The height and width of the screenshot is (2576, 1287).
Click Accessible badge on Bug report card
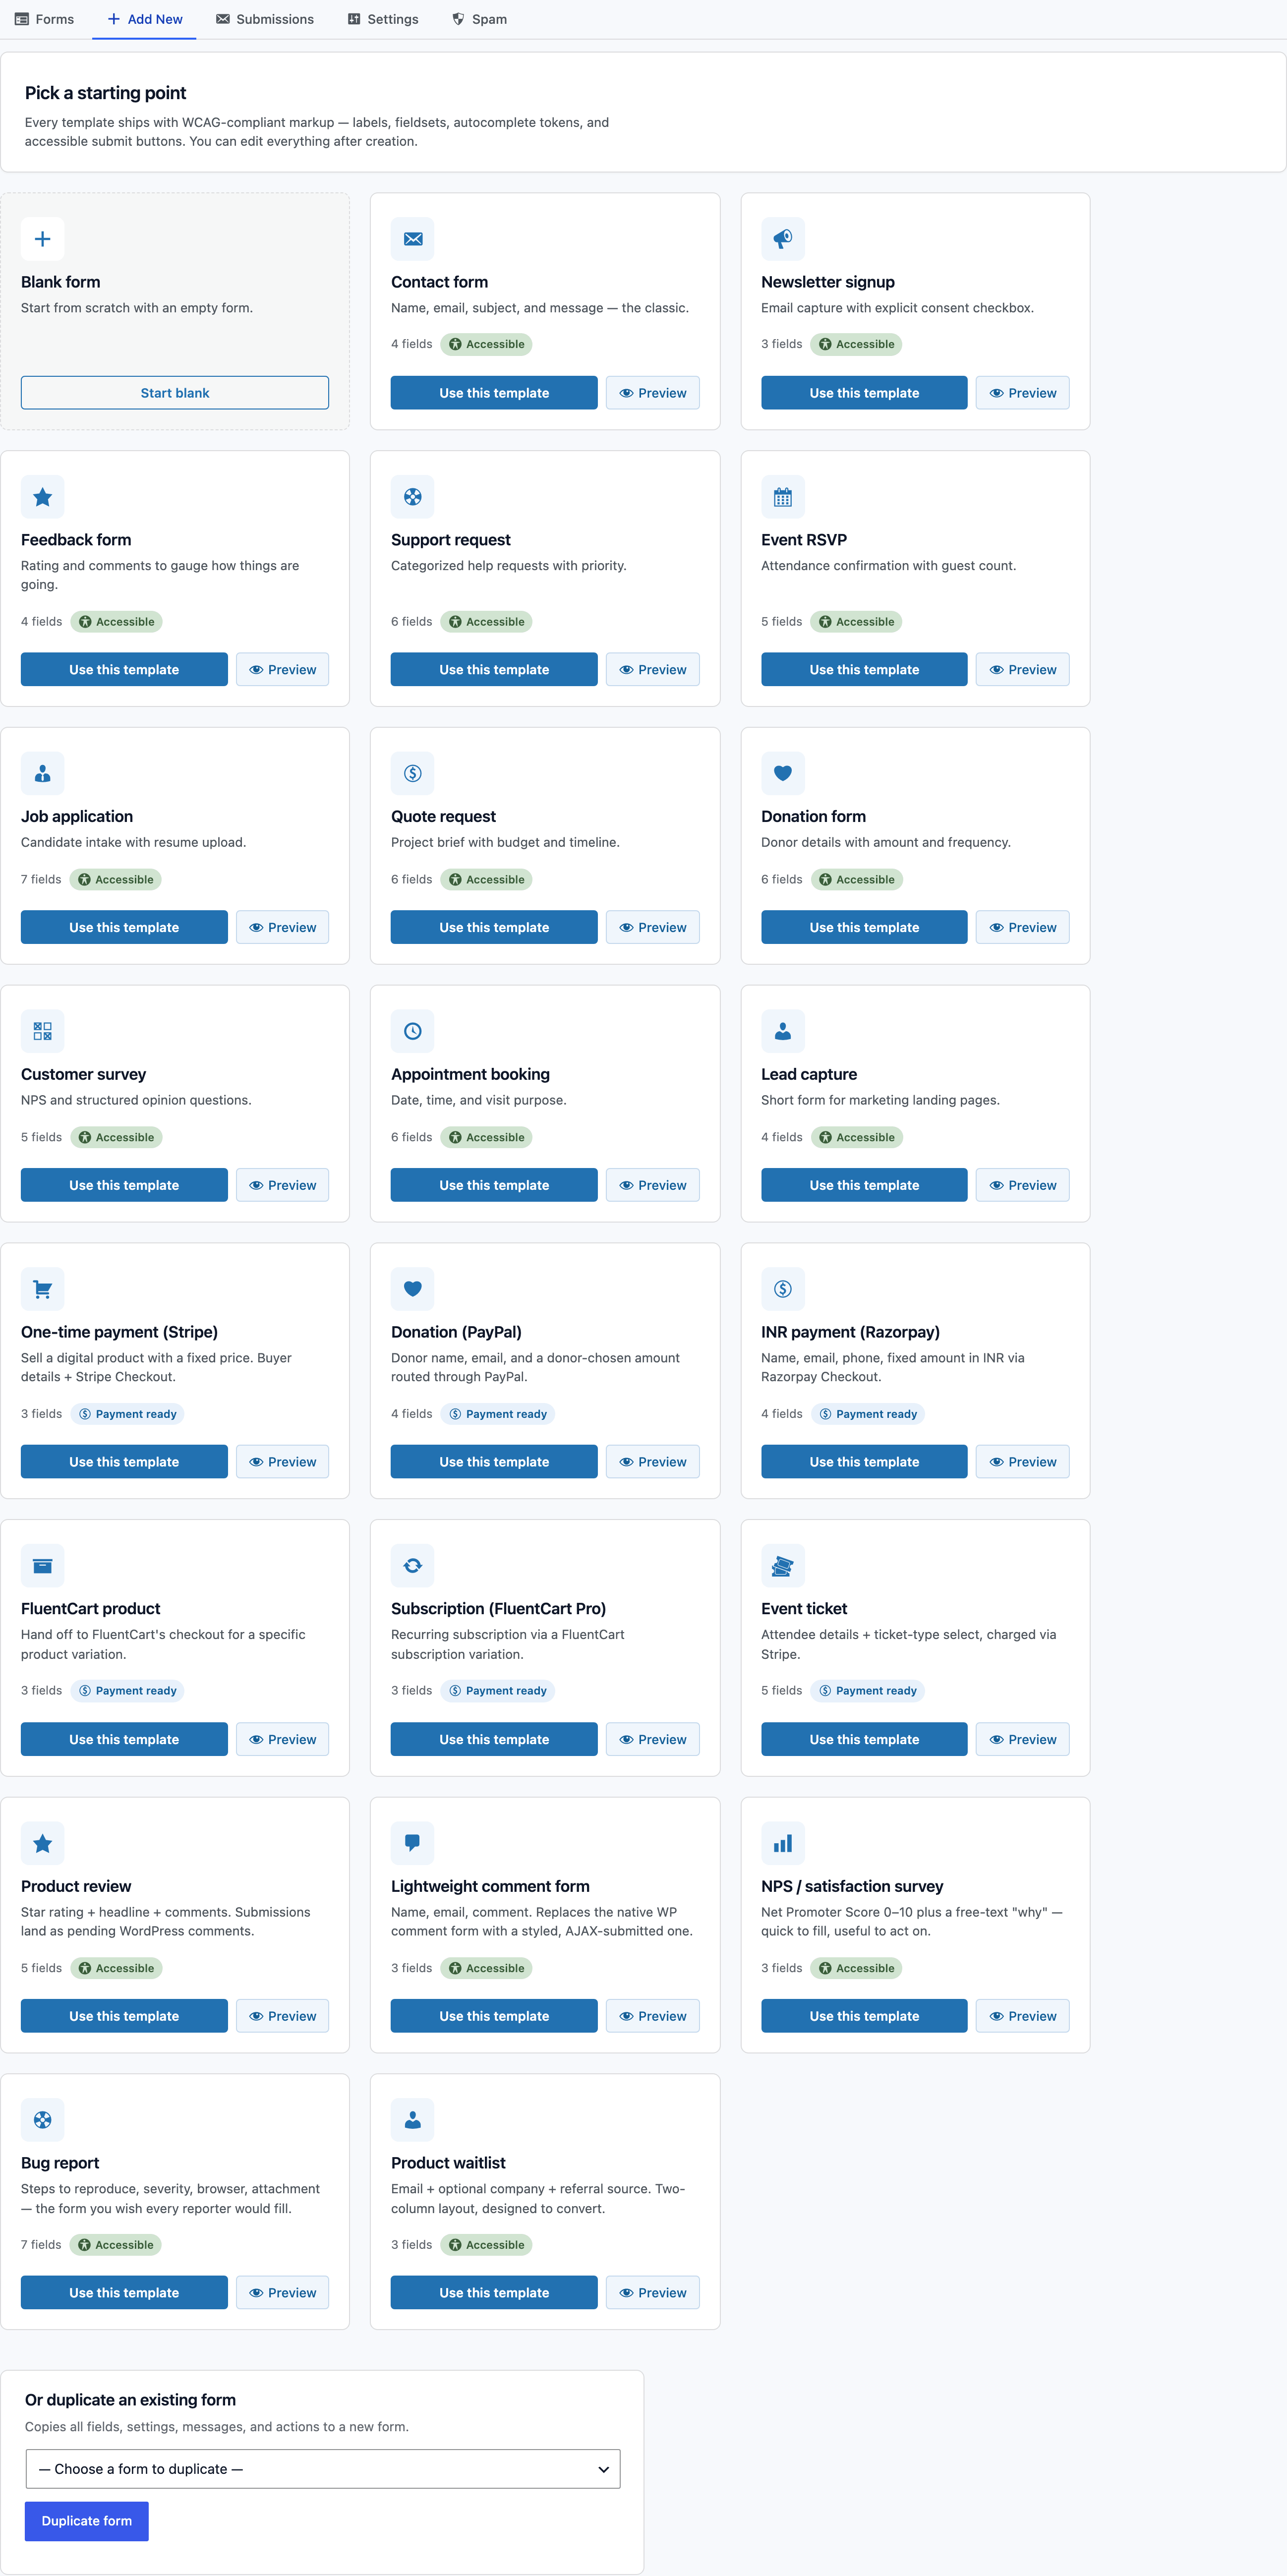pyautogui.click(x=116, y=2245)
